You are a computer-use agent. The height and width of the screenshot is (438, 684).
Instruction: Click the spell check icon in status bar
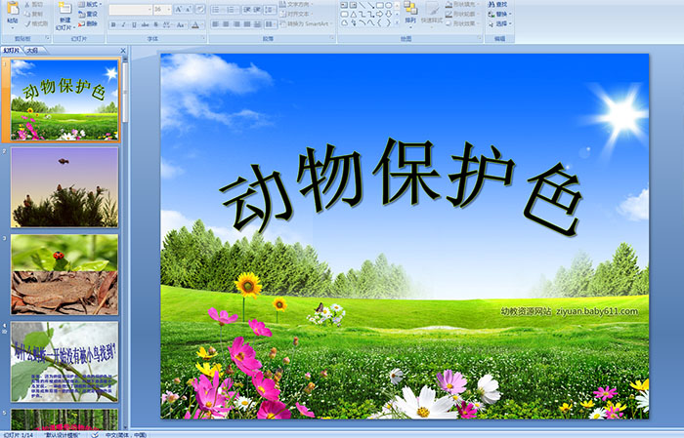click(x=95, y=435)
